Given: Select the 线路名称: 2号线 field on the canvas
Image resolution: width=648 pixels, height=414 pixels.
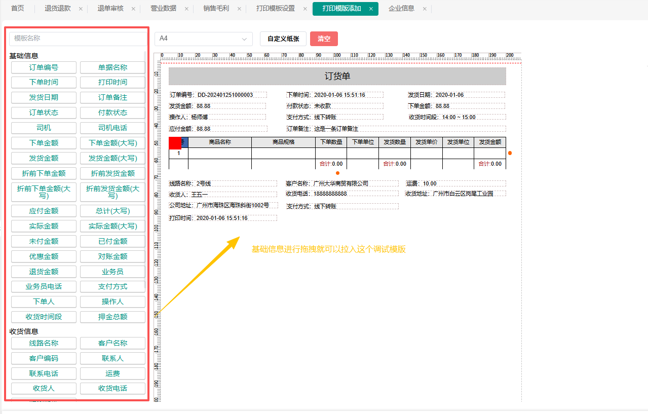Looking at the screenshot, I should (223, 183).
